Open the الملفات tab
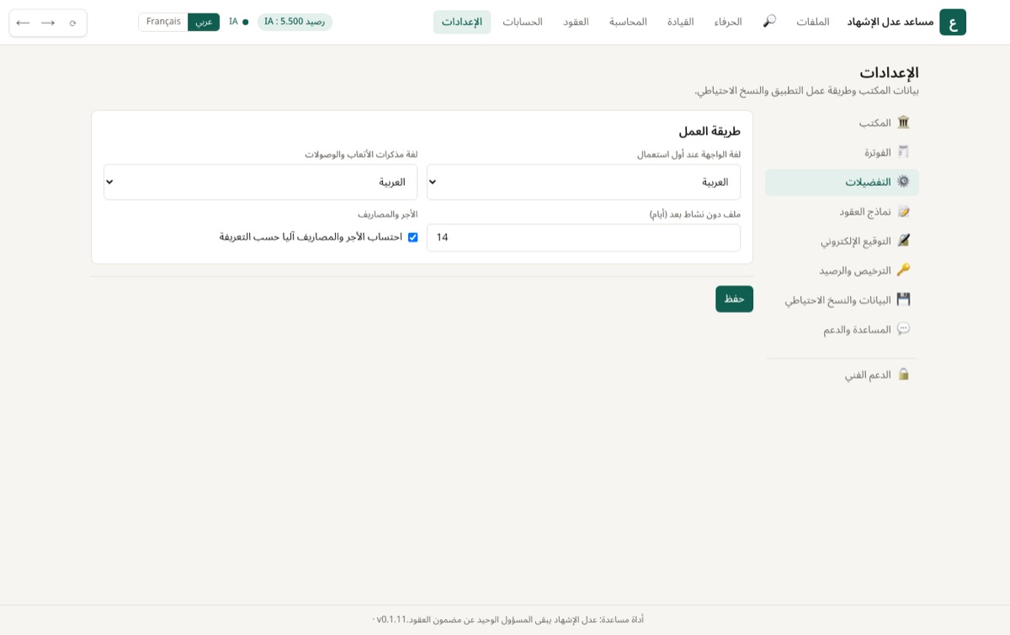1010x635 pixels. 813,22
